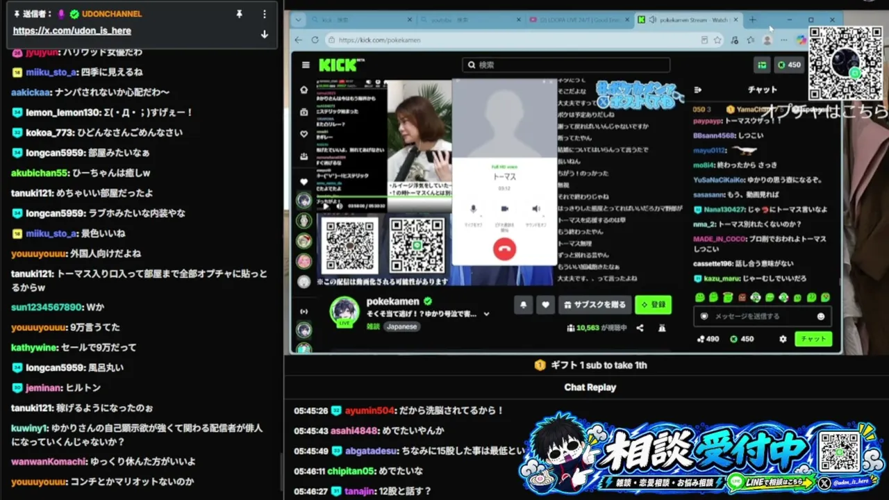Click asahi4848 in Chat Replay

356,431
